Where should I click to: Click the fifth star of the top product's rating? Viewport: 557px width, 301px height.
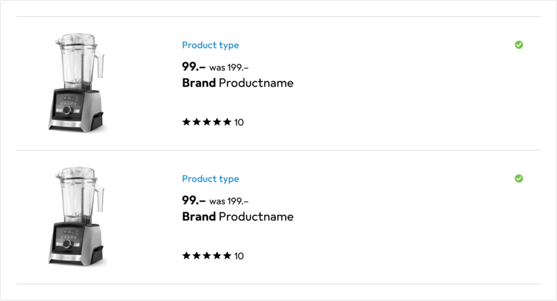(x=227, y=122)
